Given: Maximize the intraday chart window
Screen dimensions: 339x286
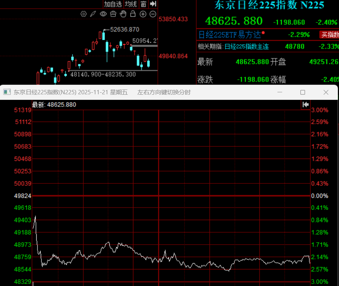Looking at the screenshot, I should pos(303,92).
